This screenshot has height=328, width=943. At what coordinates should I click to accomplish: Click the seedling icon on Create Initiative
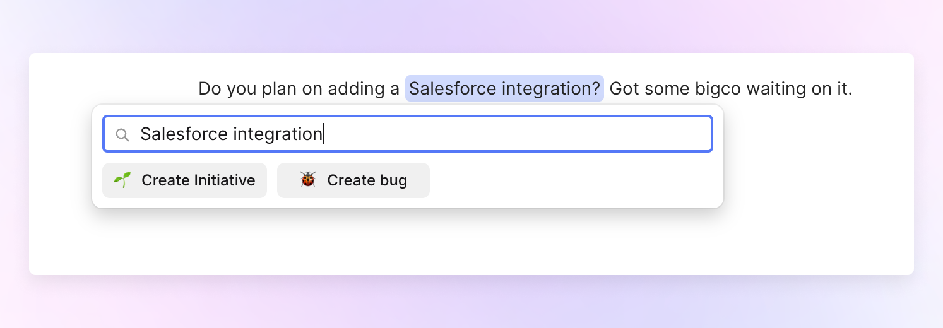[x=122, y=180]
